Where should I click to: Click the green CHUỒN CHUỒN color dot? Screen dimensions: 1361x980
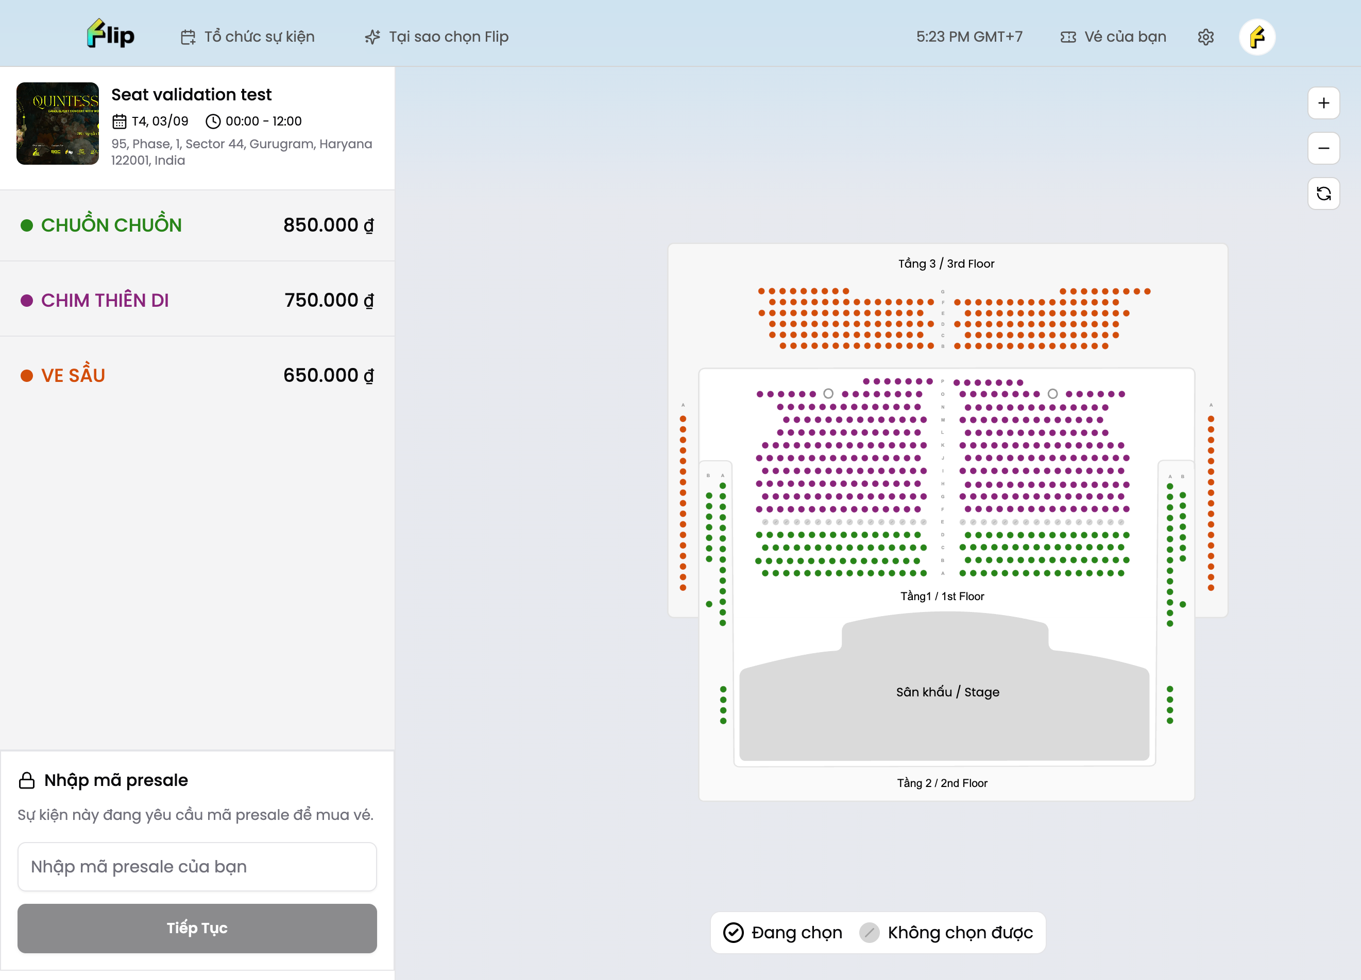[27, 225]
